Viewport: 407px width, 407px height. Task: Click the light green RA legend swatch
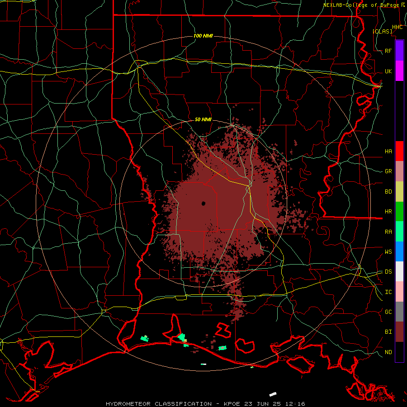[399, 232]
